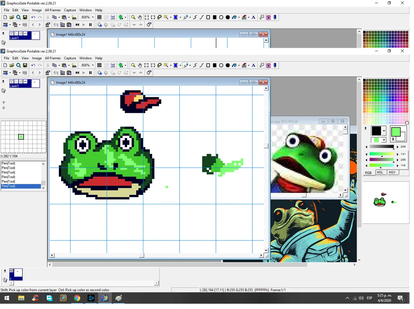Open the green color dropdown in palette panel
This screenshot has height=309, width=414.
(x=384, y=140)
